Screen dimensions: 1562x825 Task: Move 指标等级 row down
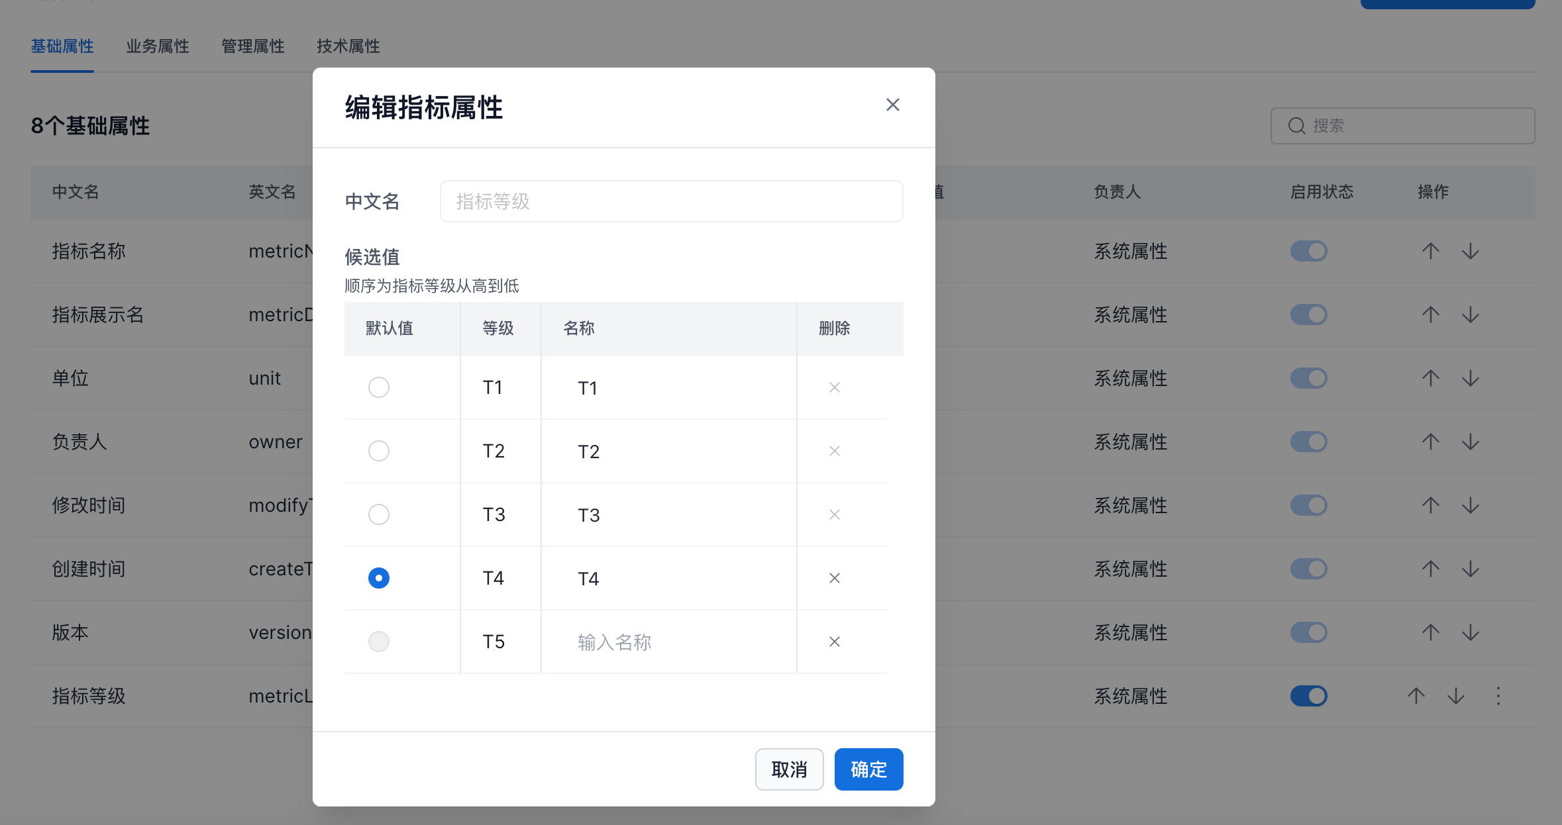tap(1455, 696)
